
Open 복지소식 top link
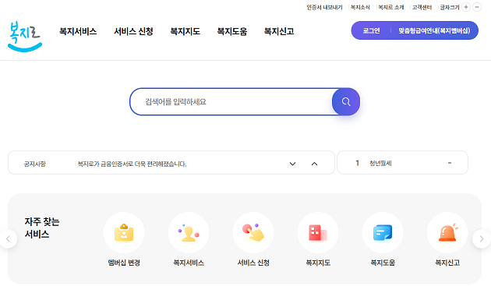tap(360, 7)
